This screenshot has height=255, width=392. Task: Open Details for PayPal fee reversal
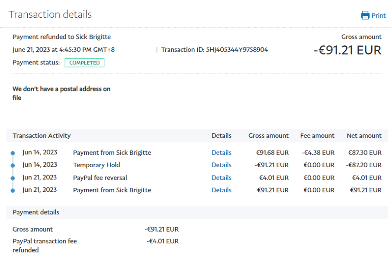pyautogui.click(x=221, y=178)
